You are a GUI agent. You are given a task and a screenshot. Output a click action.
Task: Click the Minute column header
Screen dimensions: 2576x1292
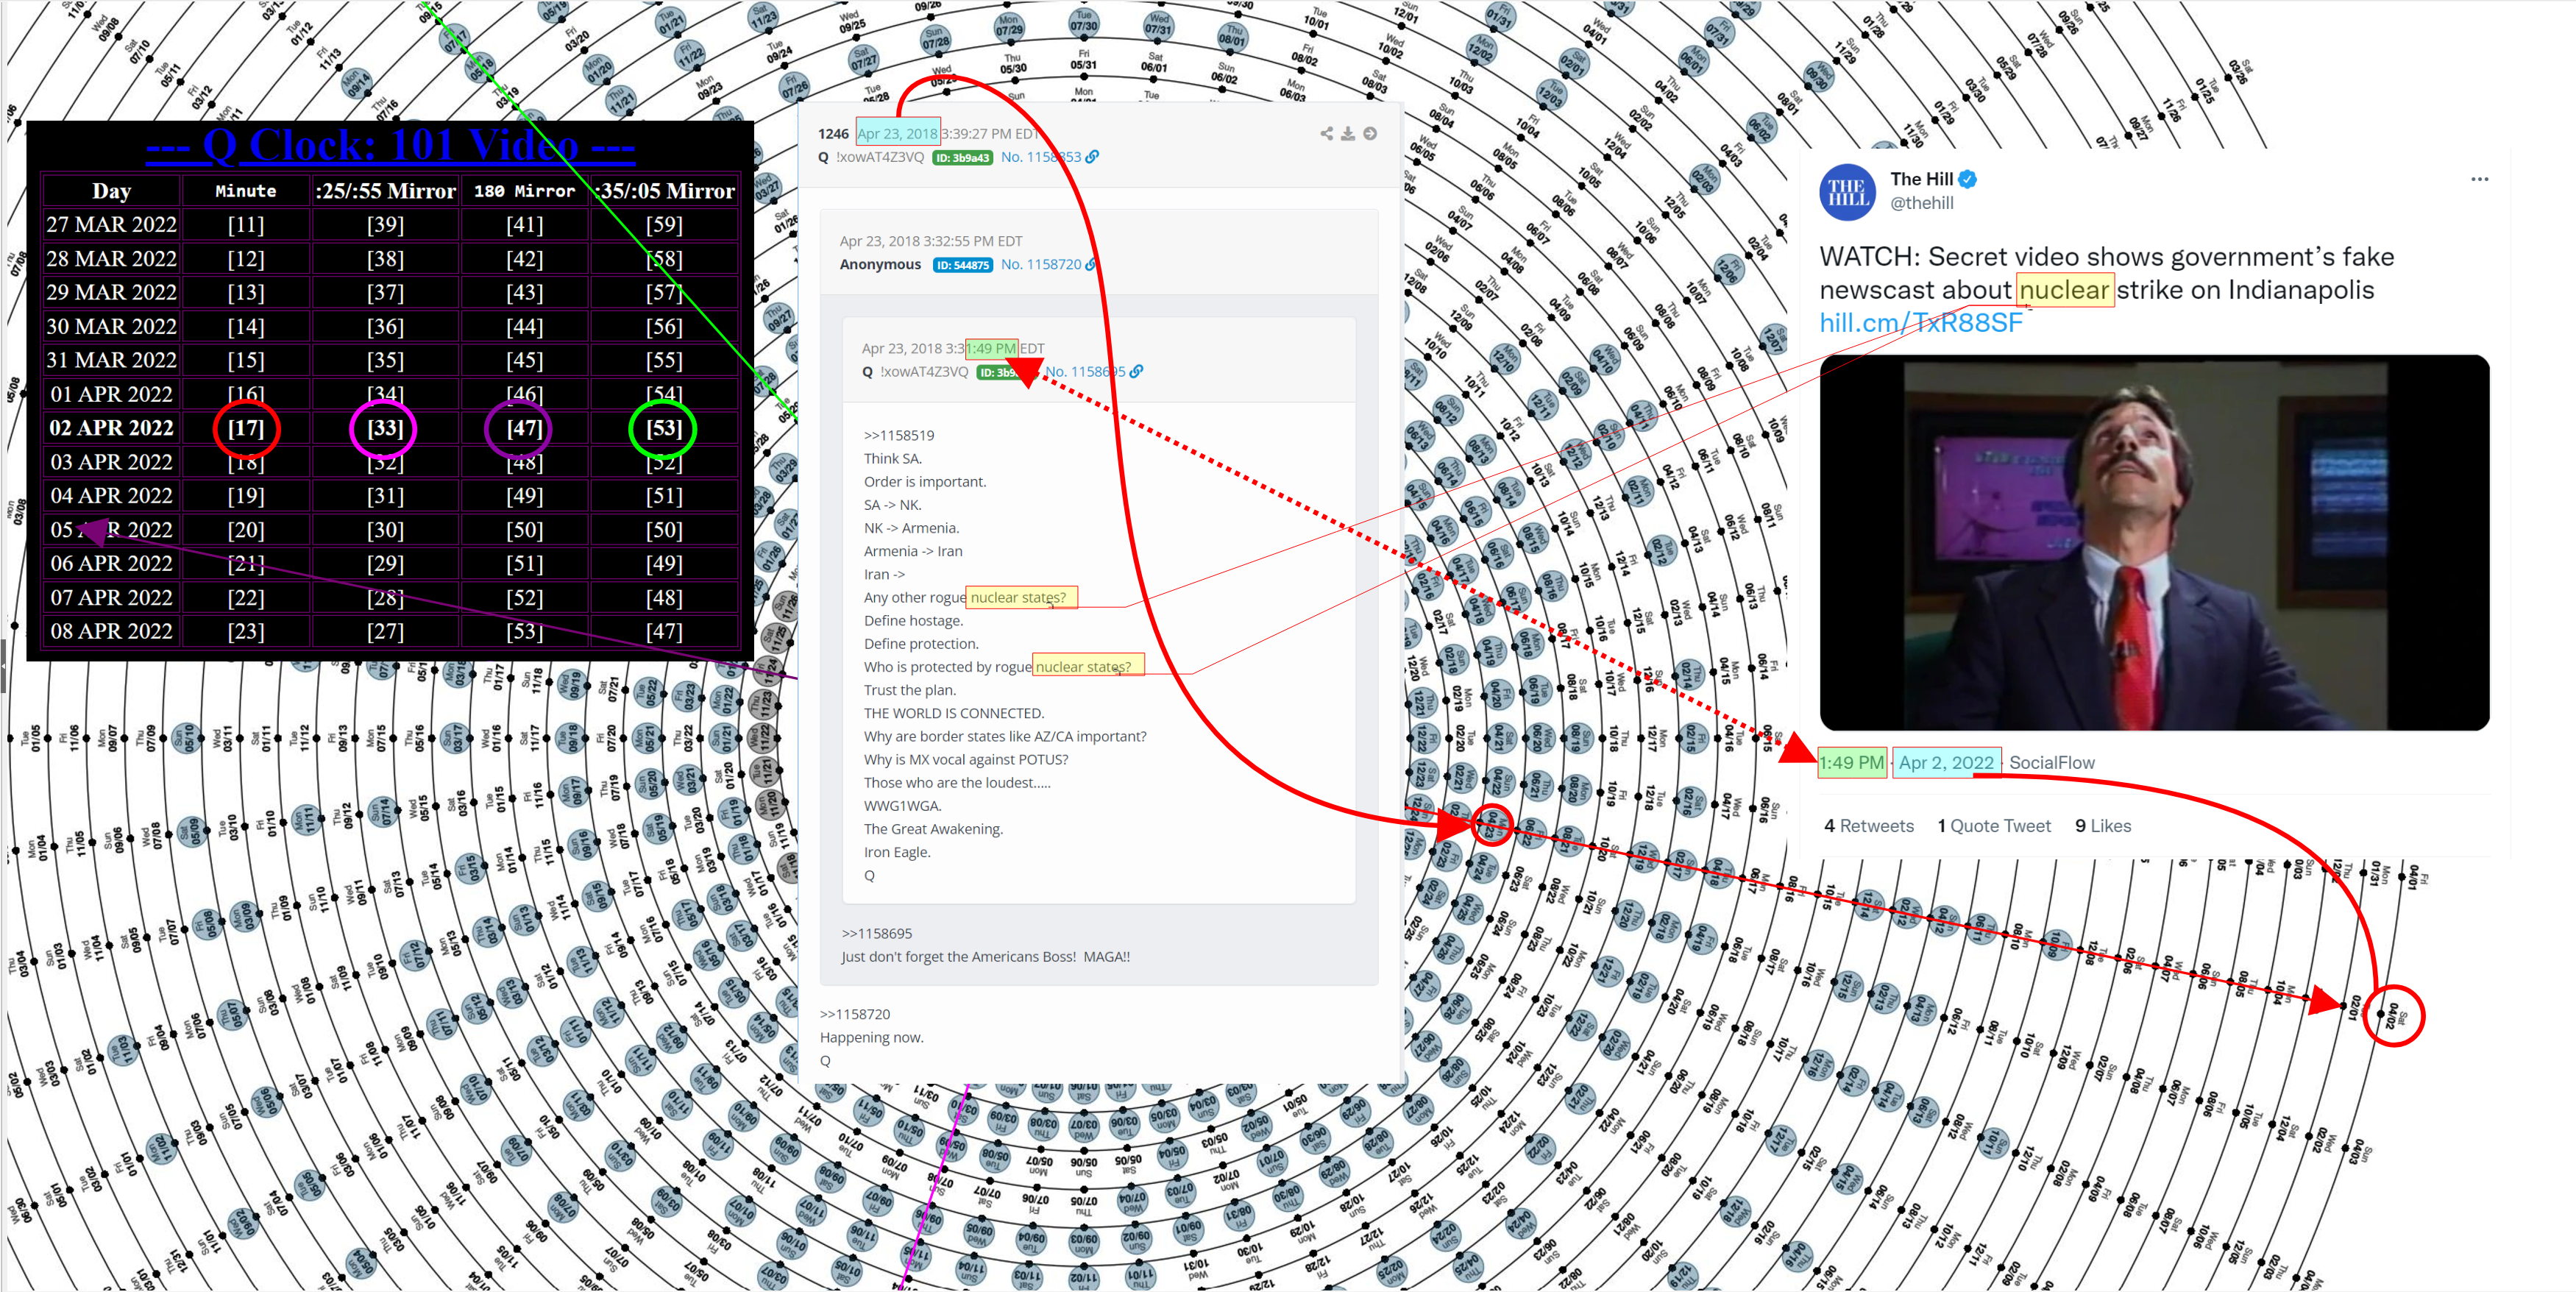click(245, 191)
